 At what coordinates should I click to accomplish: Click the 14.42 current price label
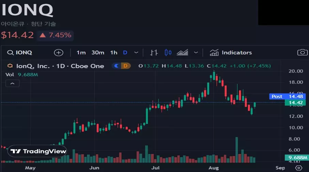point(295,102)
